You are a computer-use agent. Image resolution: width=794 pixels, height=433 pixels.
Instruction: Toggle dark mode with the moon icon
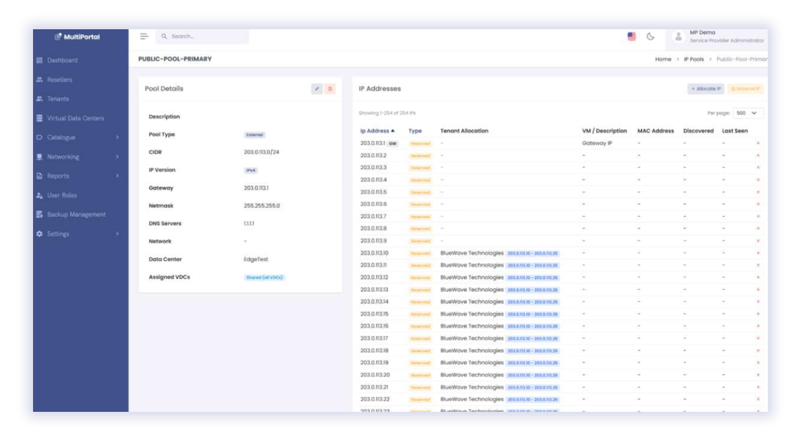650,37
